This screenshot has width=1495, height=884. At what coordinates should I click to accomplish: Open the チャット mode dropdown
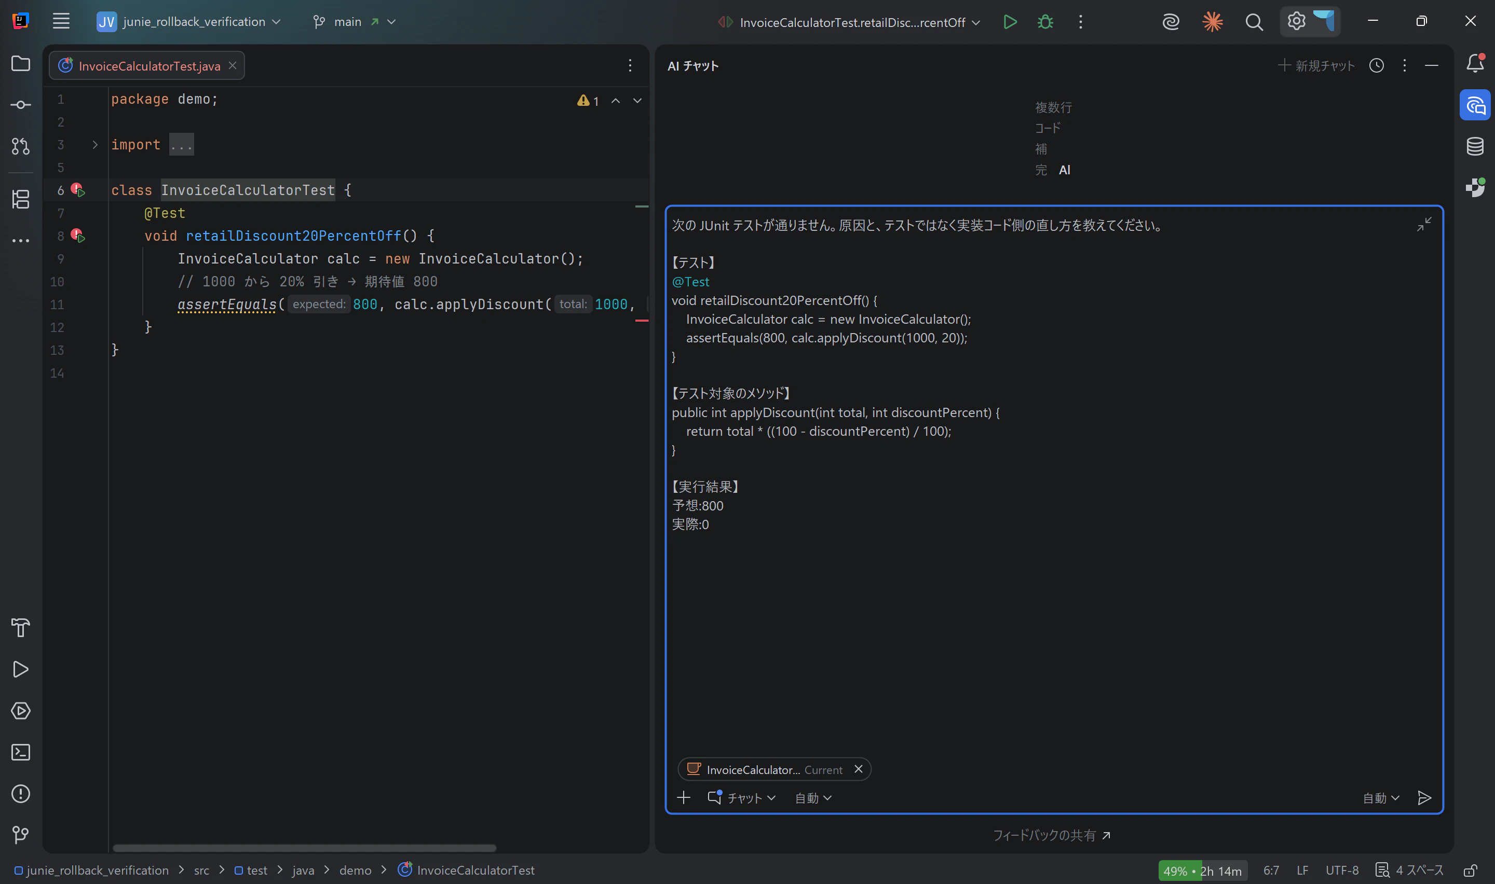(x=741, y=798)
